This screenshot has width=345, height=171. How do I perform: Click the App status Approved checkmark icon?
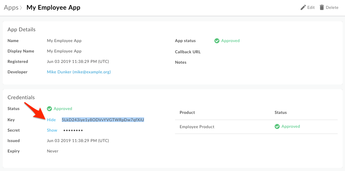coord(217,41)
